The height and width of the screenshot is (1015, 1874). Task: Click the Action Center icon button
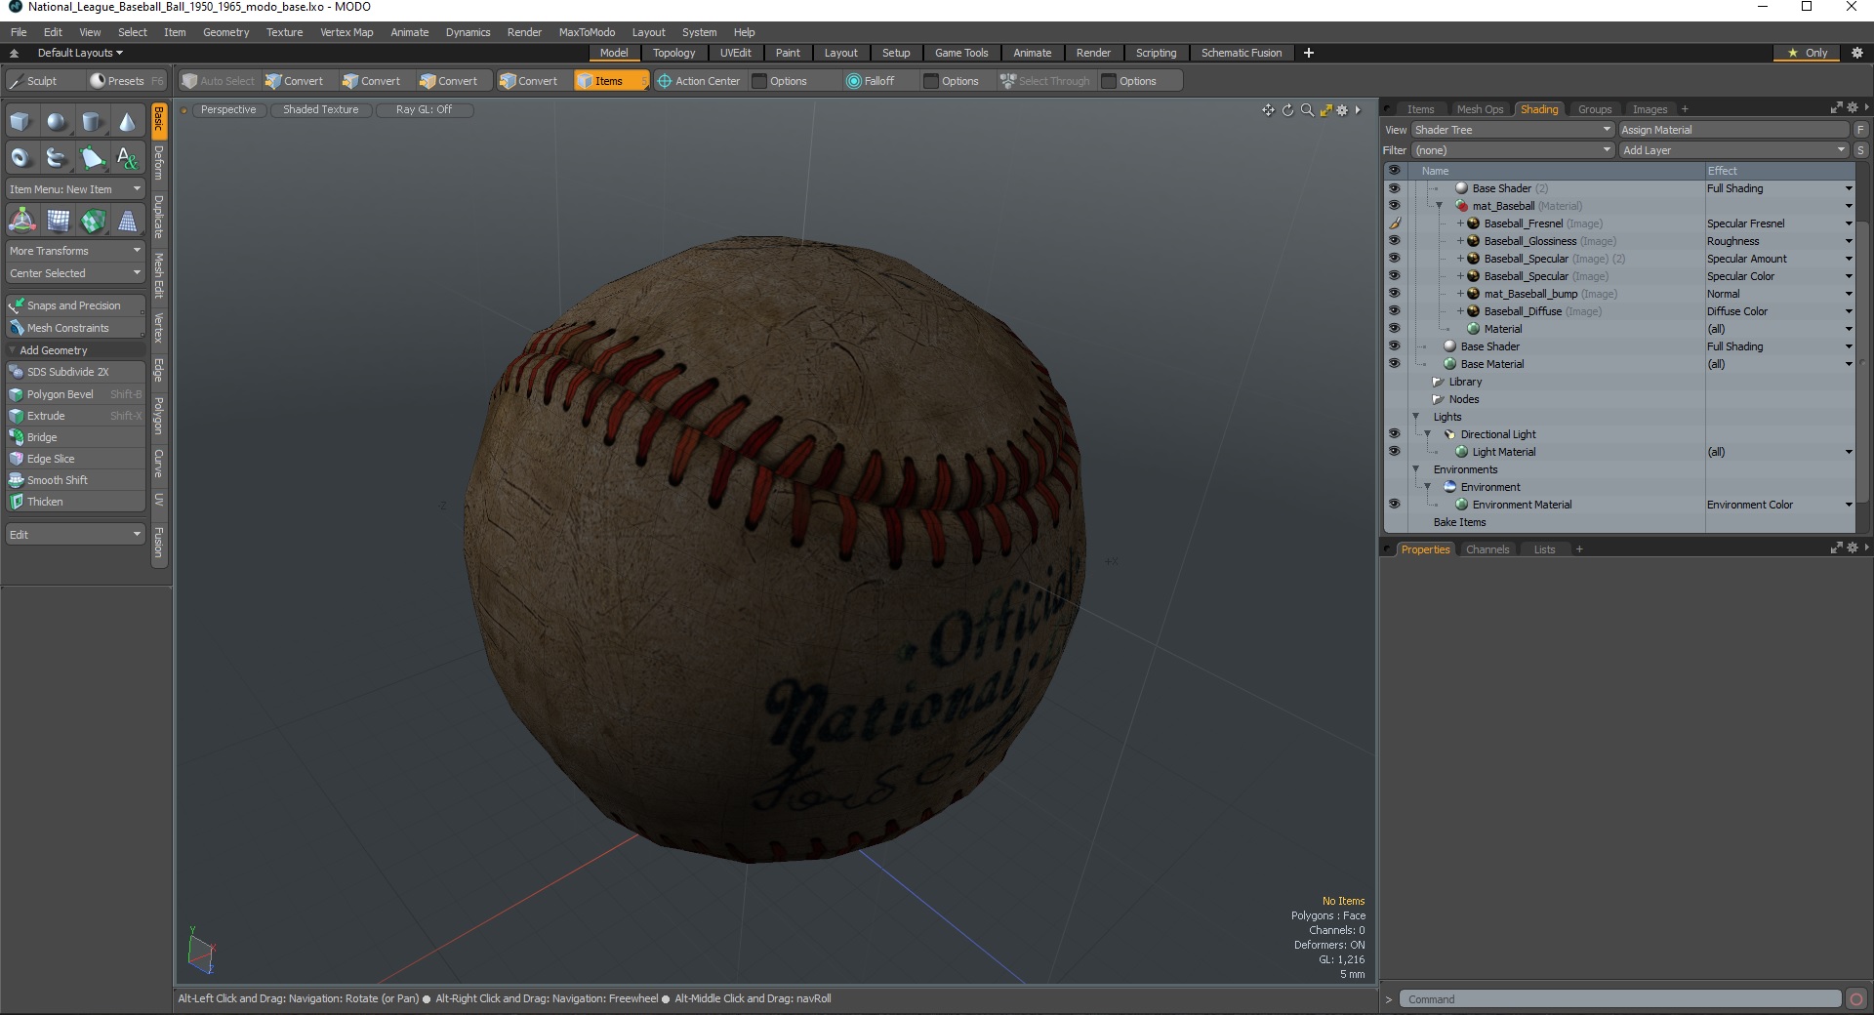tap(699, 81)
